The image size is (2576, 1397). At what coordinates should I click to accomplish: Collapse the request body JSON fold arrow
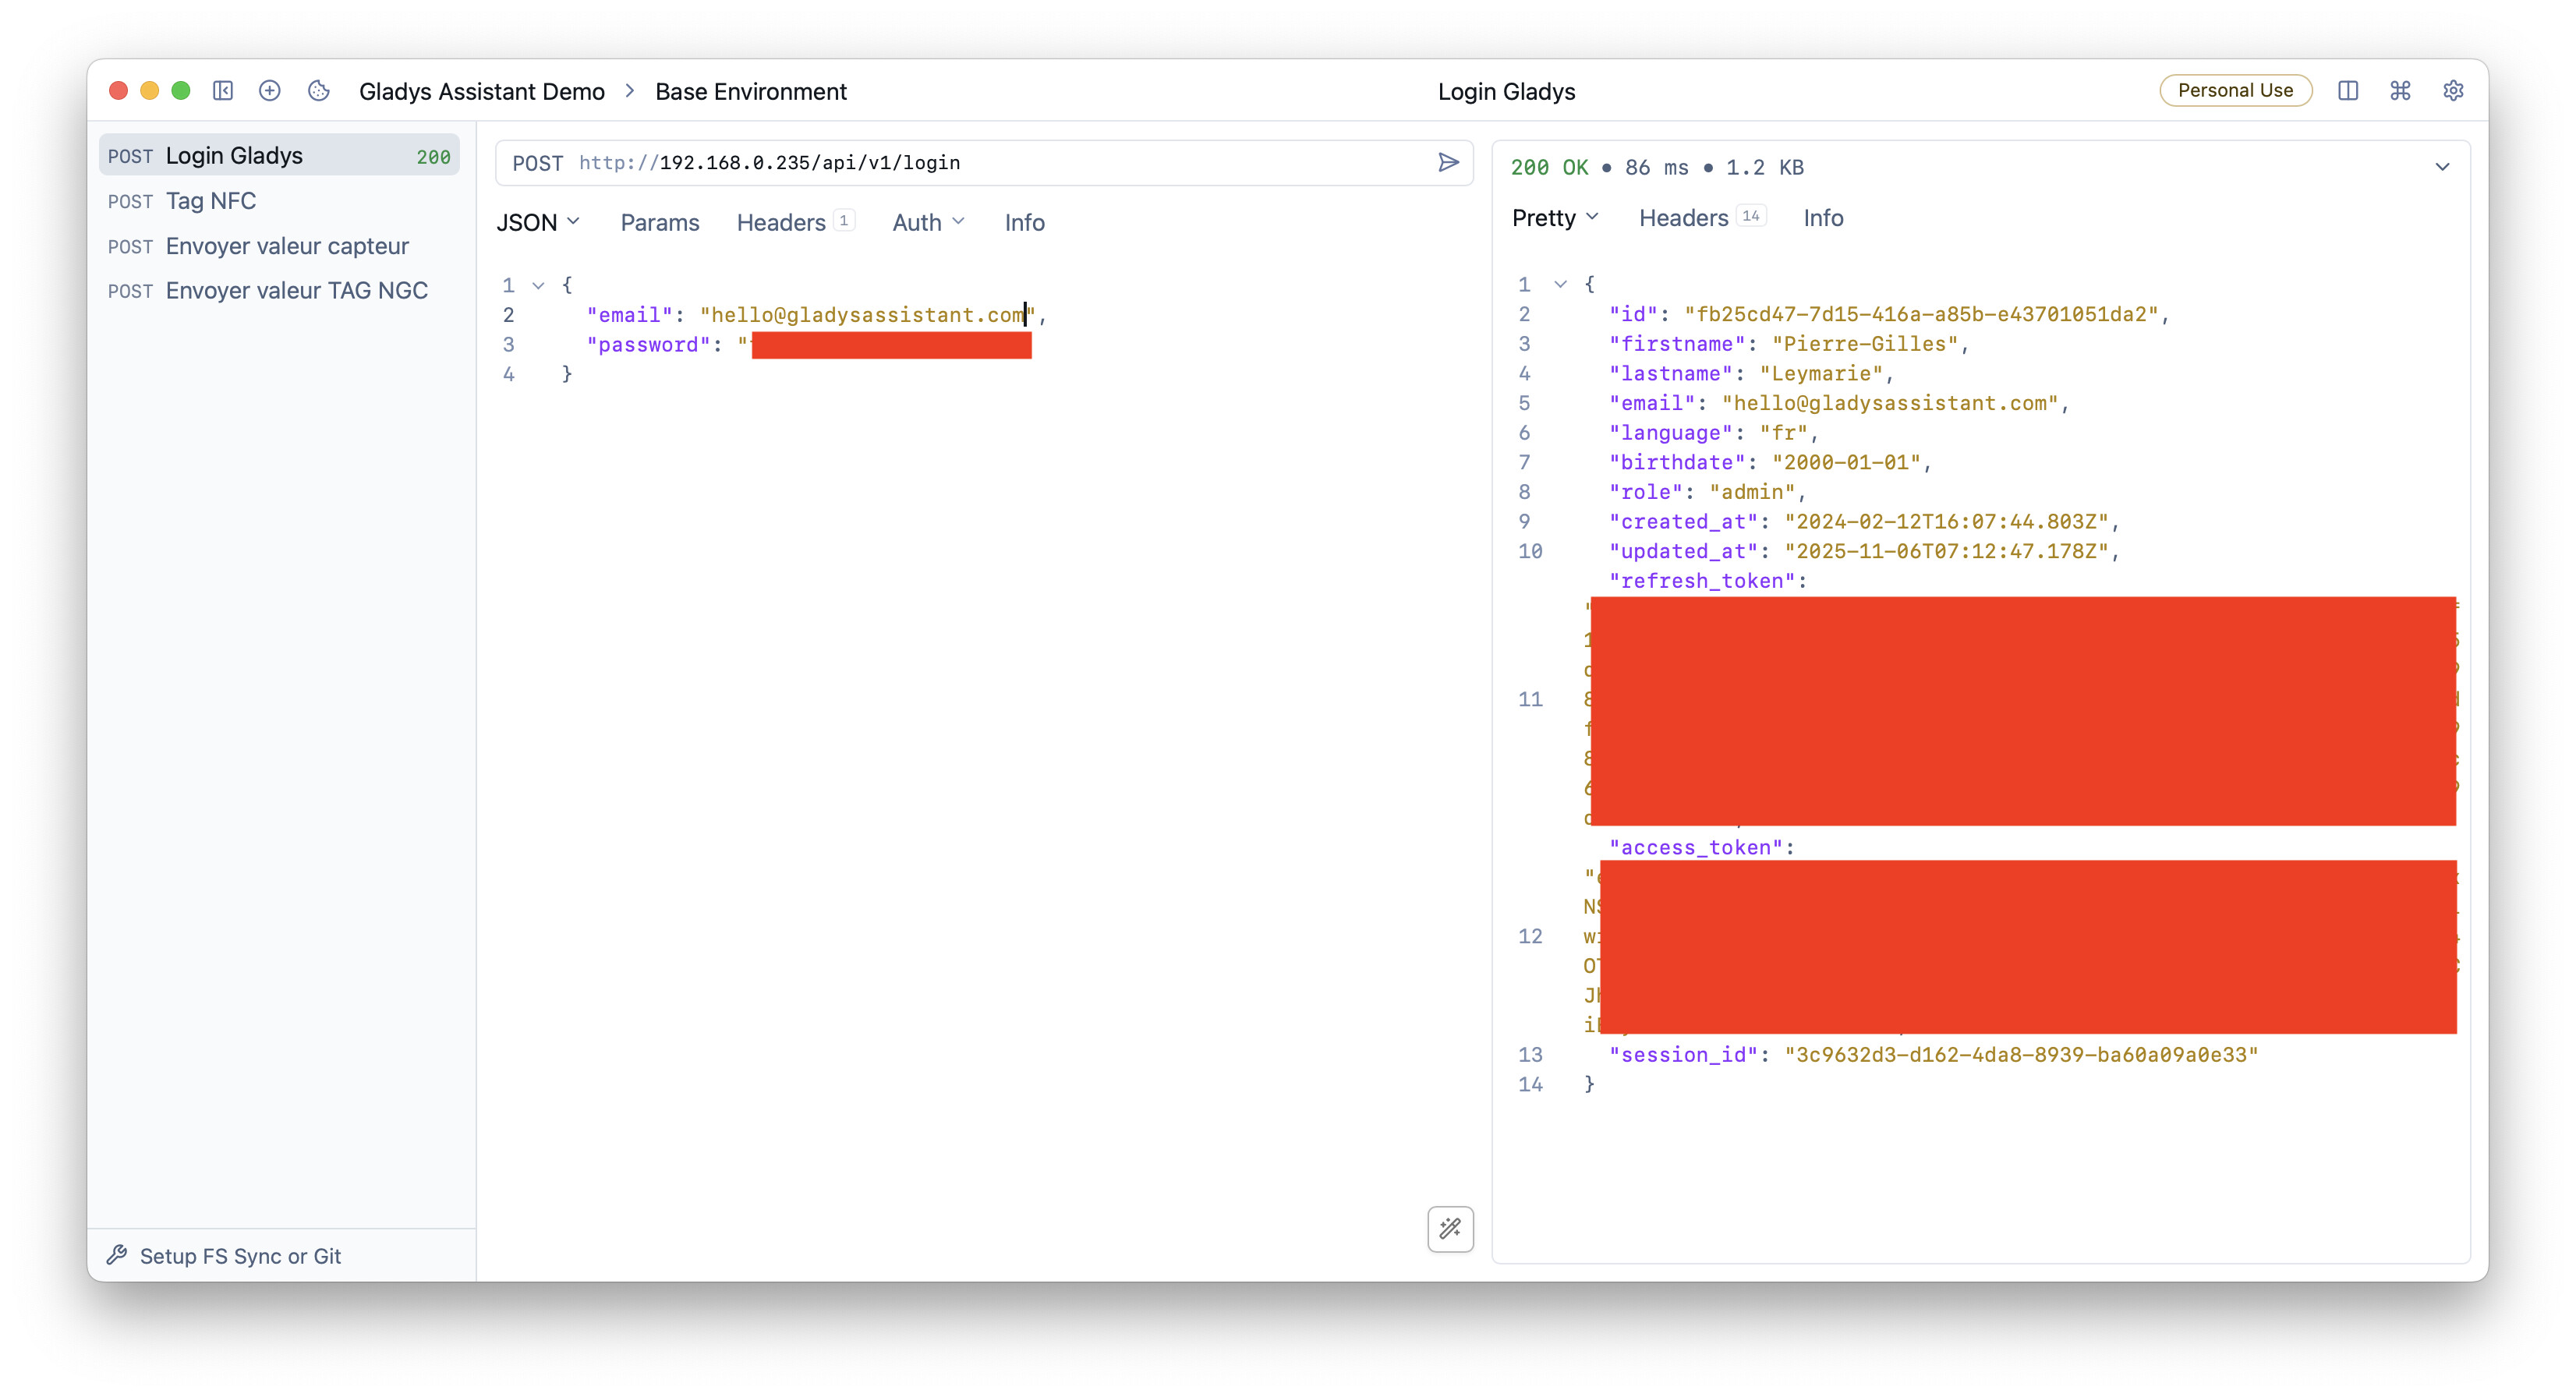click(x=538, y=286)
